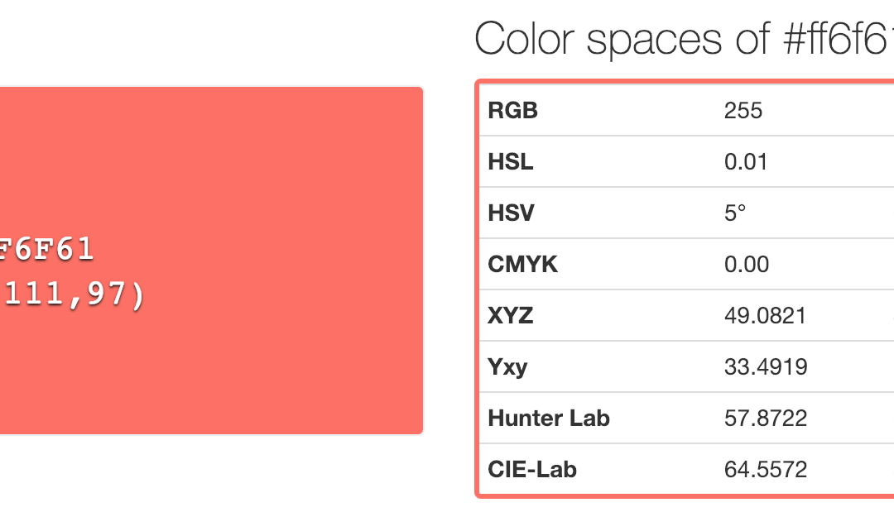Select the CIE-Lab row label
The height and width of the screenshot is (512, 894).
(532, 470)
